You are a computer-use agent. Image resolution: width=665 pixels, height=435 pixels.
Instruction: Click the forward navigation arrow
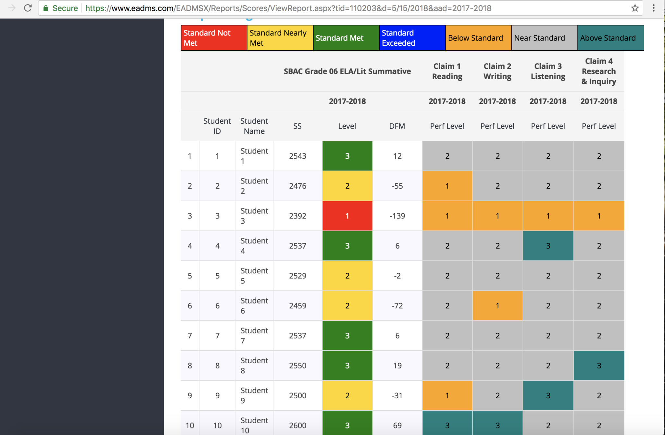[x=12, y=8]
